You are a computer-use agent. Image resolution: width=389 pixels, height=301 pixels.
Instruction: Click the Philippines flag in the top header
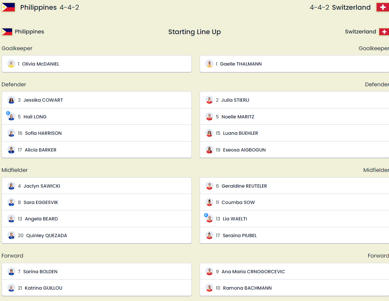(8, 7)
